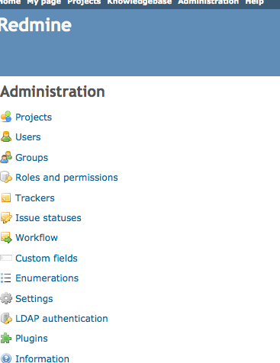Screen dimensions: 280x363
Task: Open the Issue statuses link
Action: click(x=48, y=218)
